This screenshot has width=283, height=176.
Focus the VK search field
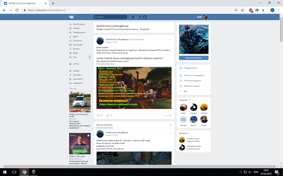(110, 17)
